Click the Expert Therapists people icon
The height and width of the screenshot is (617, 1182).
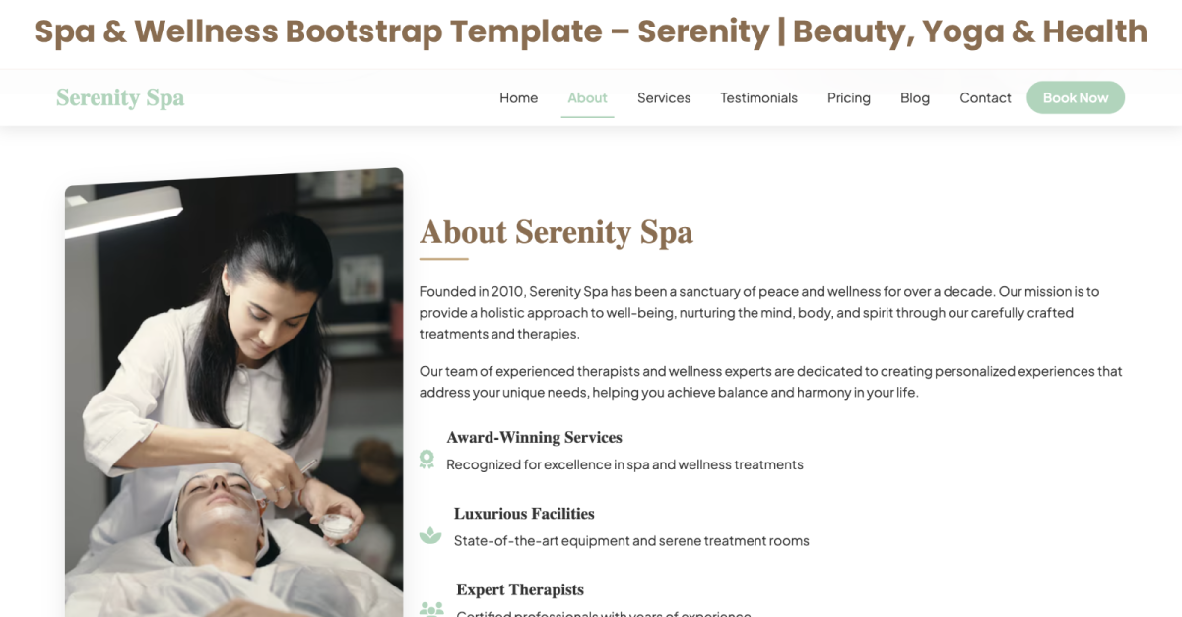coord(431,609)
